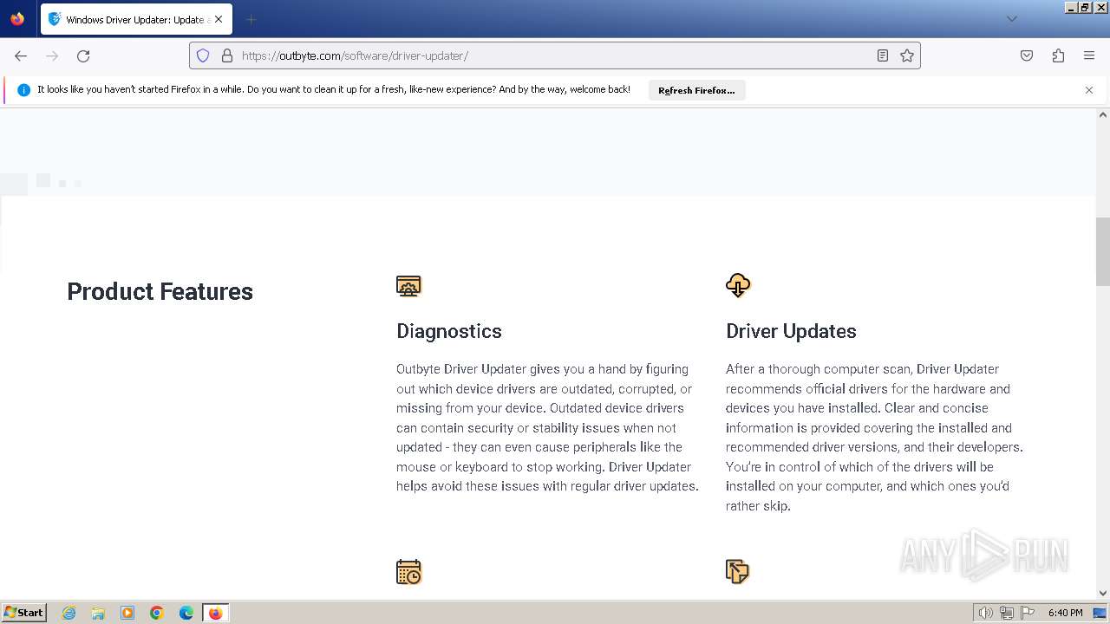Open Firefox extensions menu
The height and width of the screenshot is (624, 1110).
click(1058, 55)
